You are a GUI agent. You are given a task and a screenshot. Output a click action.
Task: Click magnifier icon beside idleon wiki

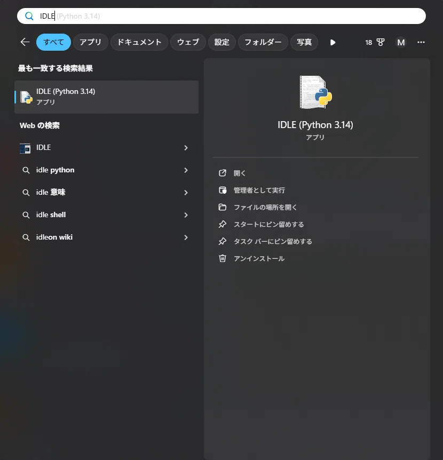pyautogui.click(x=26, y=237)
